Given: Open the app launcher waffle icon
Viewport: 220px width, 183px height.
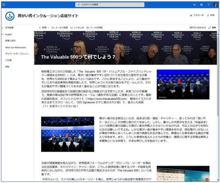Looking at the screenshot, I should click(x=4, y=5).
